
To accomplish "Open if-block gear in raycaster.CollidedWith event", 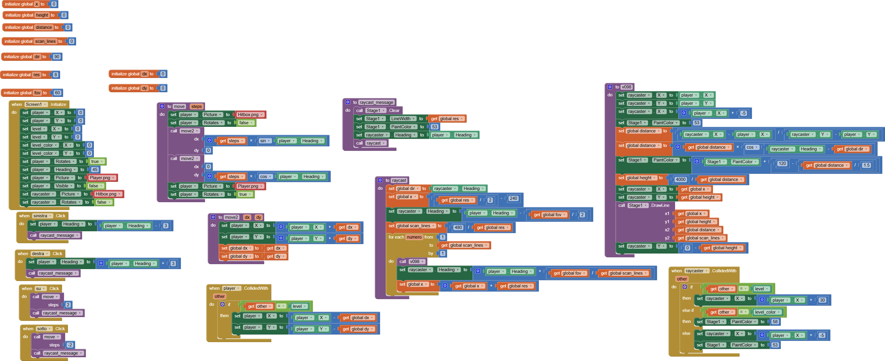I will 685,287.
